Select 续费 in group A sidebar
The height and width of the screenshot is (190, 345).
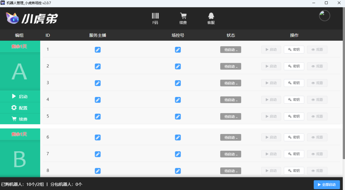pos(20,119)
